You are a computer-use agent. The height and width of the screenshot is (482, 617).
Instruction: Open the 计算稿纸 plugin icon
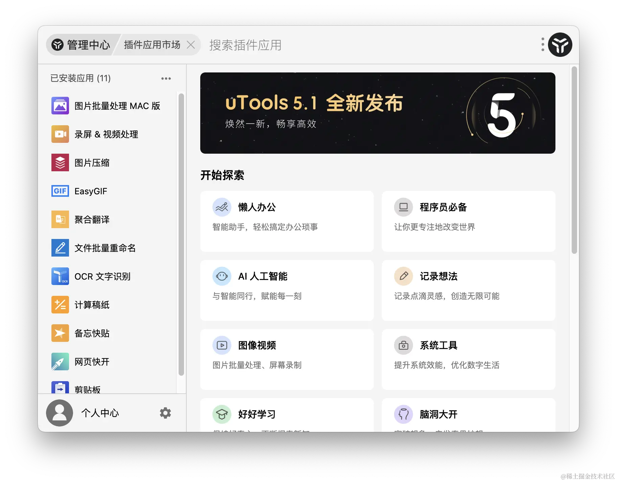click(x=60, y=305)
